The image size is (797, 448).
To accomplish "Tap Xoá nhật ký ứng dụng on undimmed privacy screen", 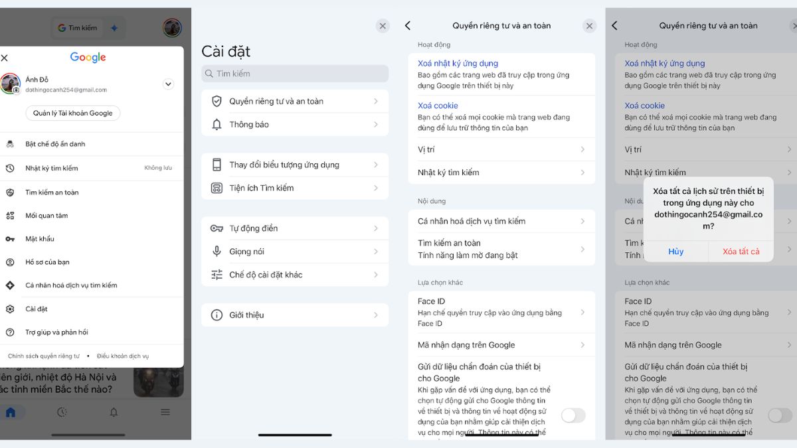I will point(458,64).
